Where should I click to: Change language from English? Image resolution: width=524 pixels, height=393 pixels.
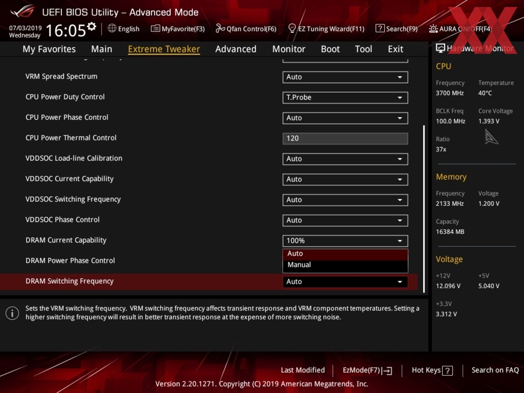pyautogui.click(x=123, y=29)
